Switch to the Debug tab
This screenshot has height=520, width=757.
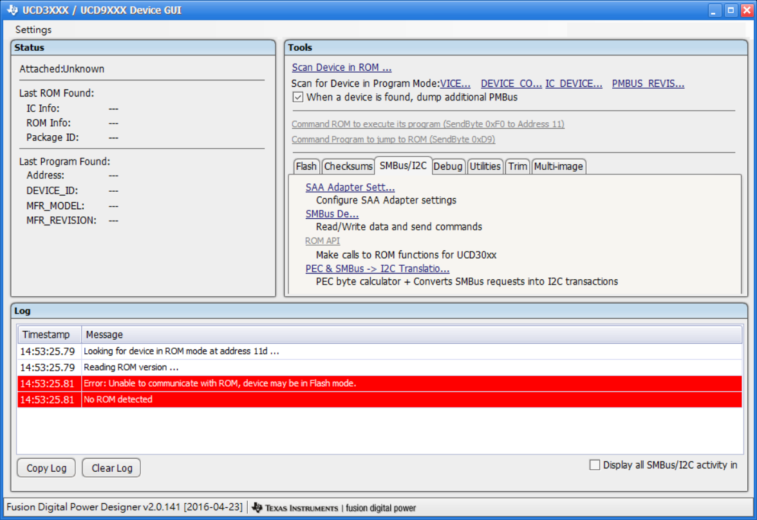tap(448, 167)
